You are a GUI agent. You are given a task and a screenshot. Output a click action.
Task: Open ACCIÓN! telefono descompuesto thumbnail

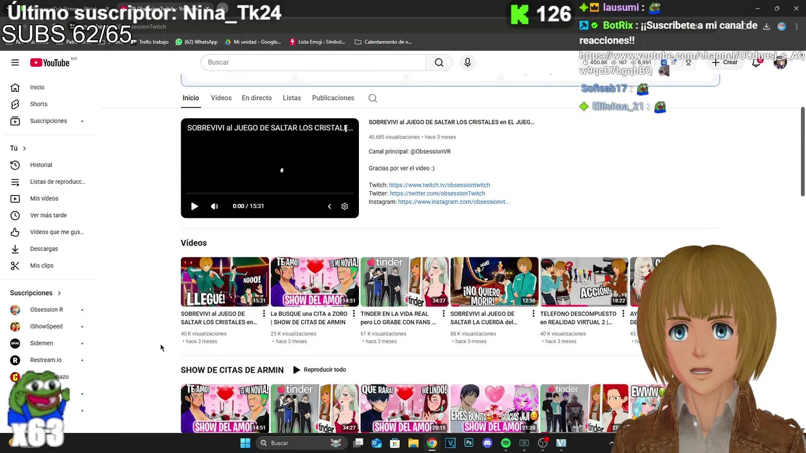584,282
